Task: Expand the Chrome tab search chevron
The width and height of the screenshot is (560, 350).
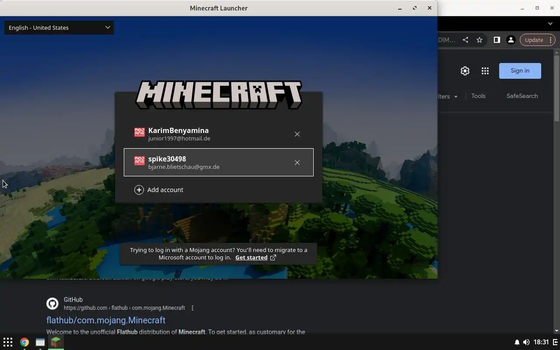Action: [550, 24]
